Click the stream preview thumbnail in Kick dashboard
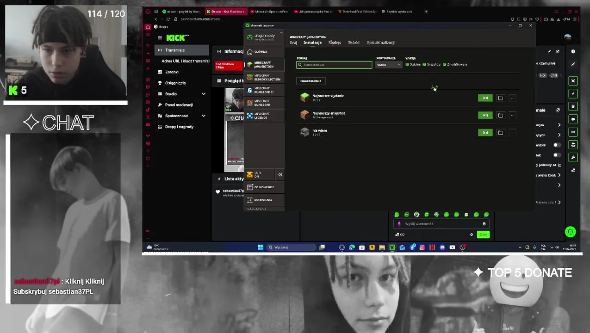Screen dimensions: 590x333 (234, 130)
